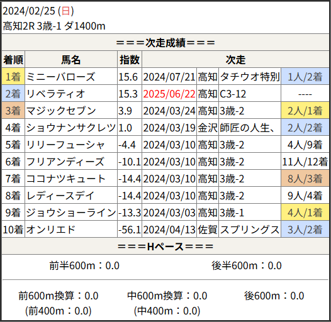Click the スプリングス race at 佐賀
The width and height of the screenshot is (331, 322).
250,230
